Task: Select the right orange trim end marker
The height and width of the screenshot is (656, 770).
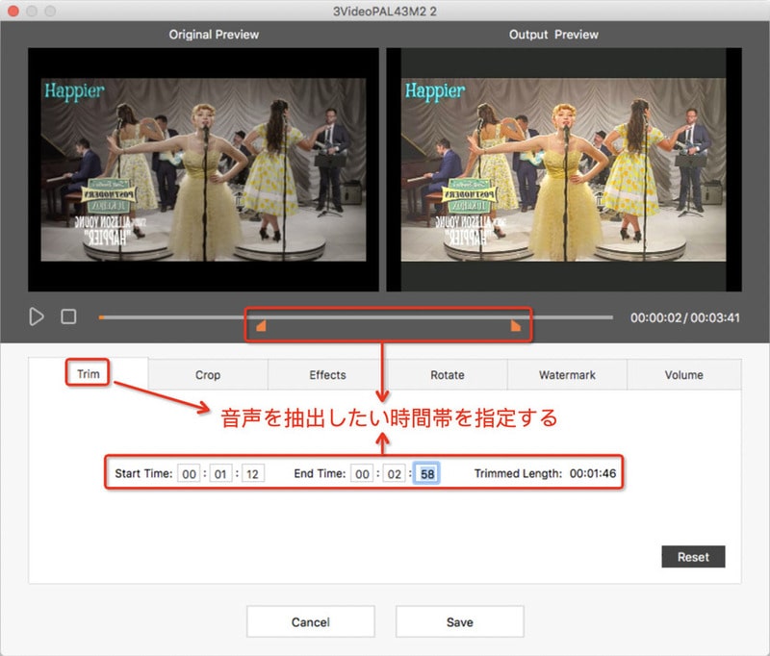Action: tap(515, 326)
